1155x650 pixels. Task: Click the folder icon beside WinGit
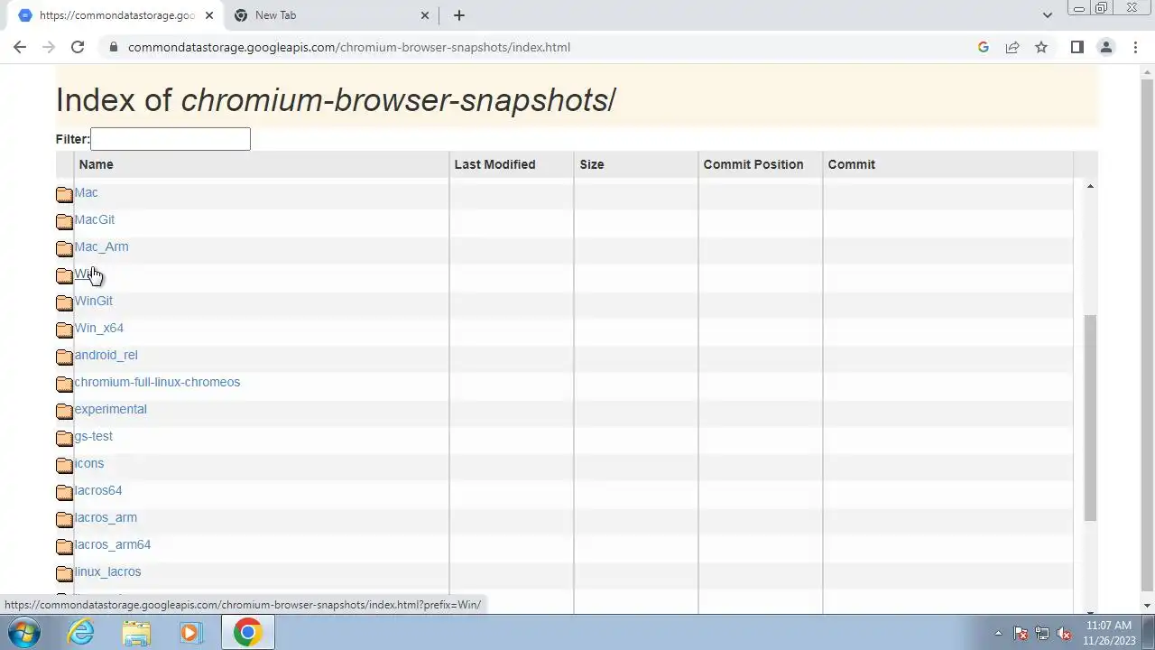(64, 302)
